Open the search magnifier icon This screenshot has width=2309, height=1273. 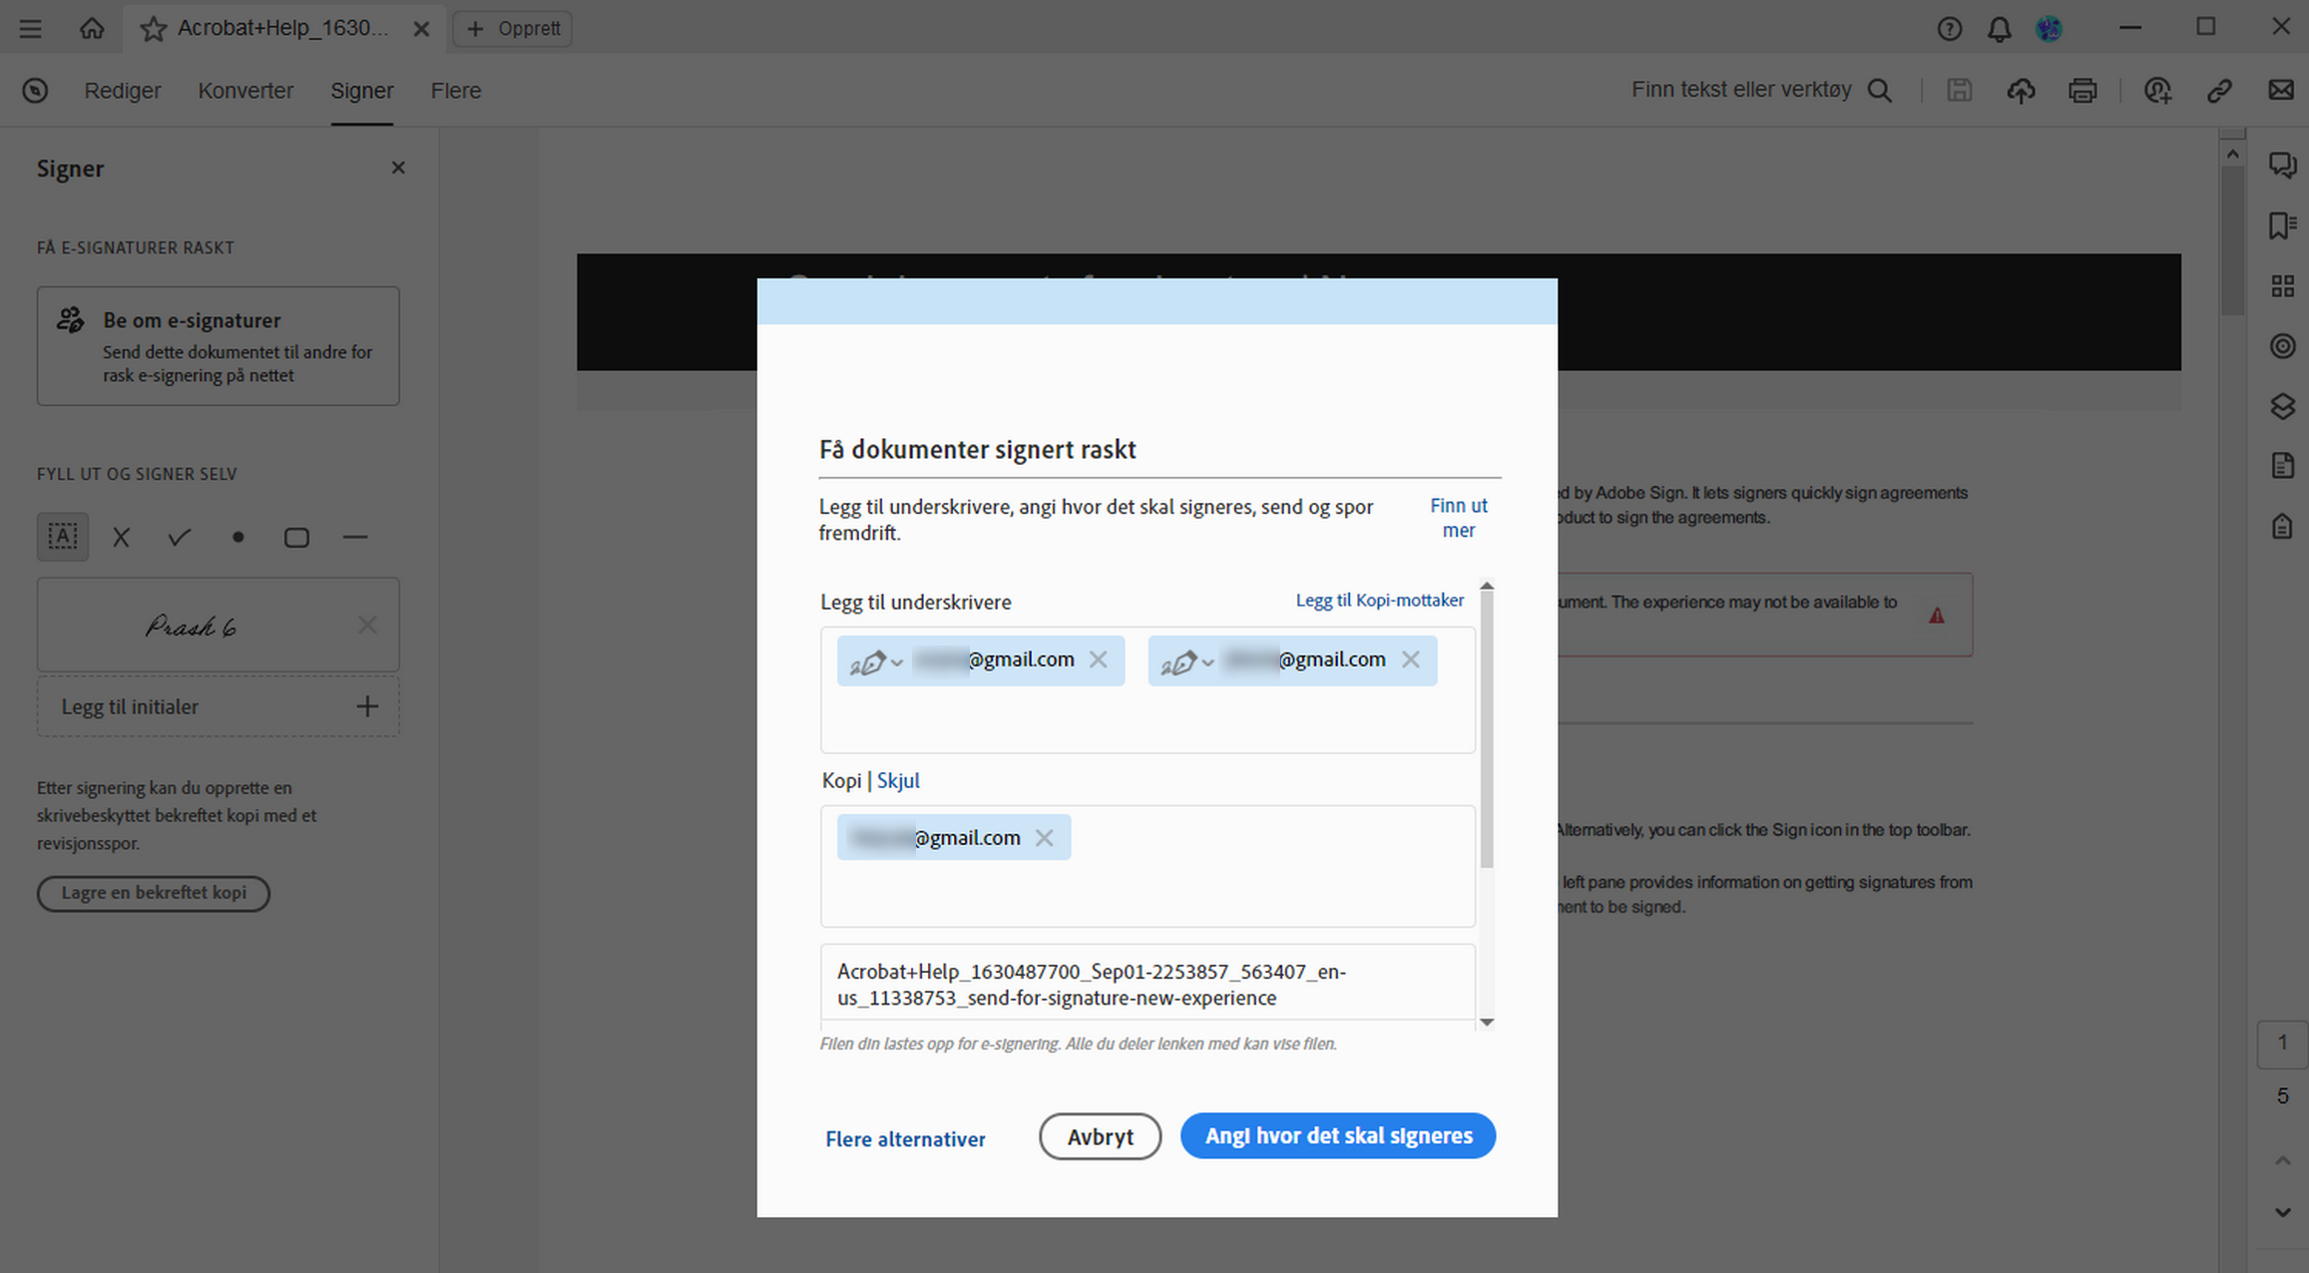1879,91
